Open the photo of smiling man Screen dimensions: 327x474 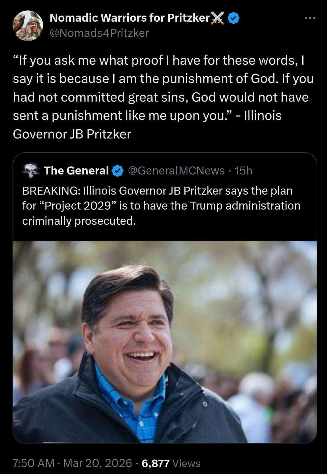coord(165,342)
